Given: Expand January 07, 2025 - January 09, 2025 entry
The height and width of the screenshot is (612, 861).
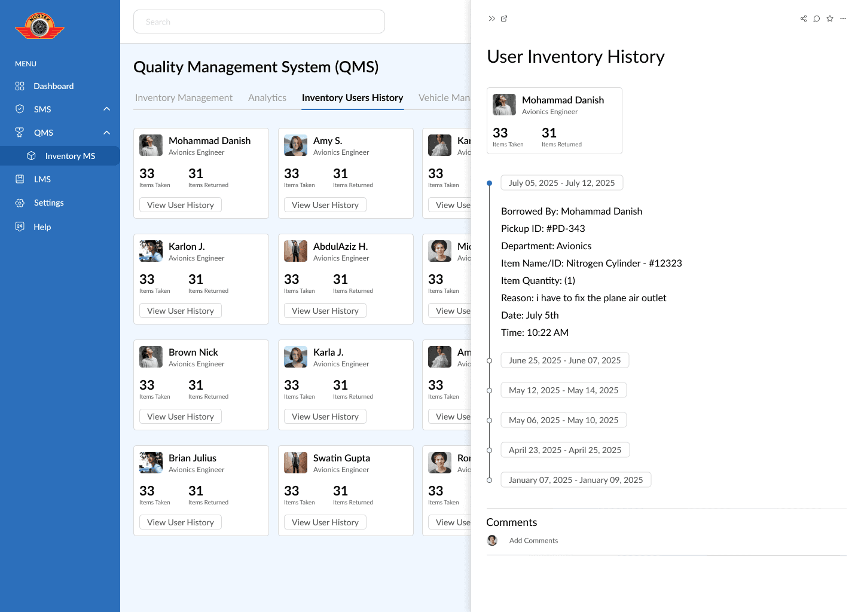Looking at the screenshot, I should tap(576, 480).
